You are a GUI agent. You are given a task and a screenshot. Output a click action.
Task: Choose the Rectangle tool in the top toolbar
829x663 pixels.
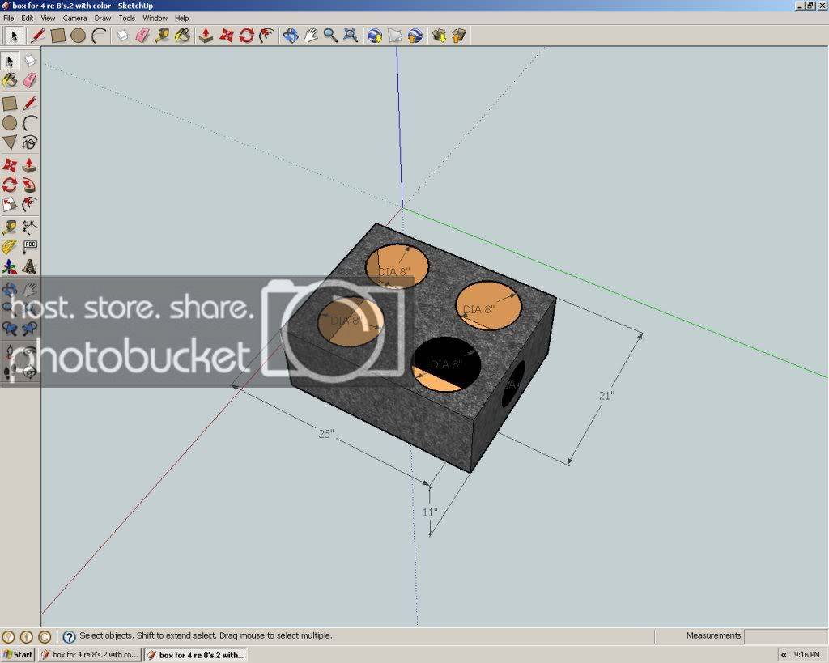[x=57, y=36]
